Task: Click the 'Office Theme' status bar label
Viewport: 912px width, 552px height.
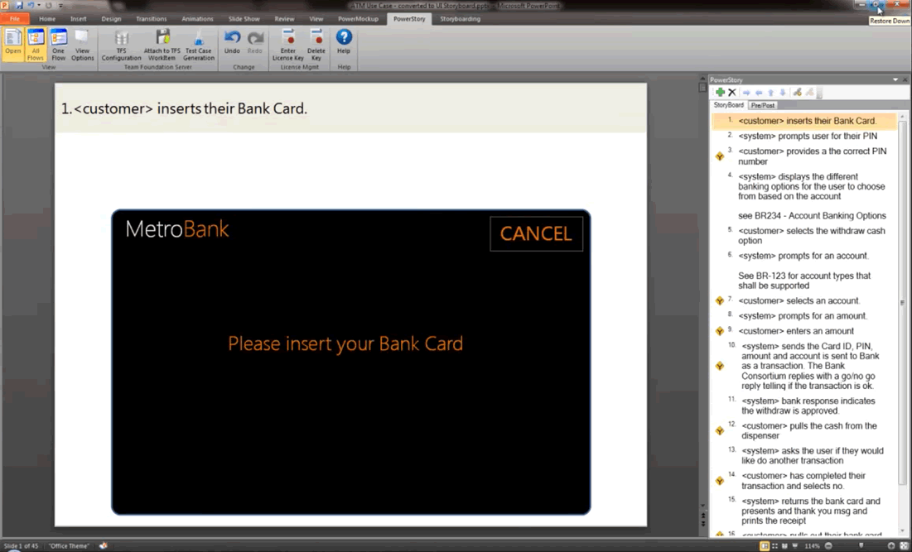Action: (x=69, y=546)
